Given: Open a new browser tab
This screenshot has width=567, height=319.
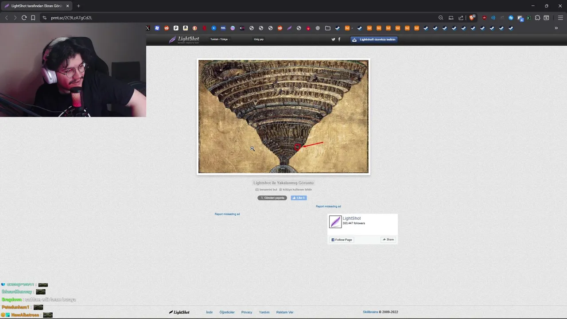Looking at the screenshot, I should pyautogui.click(x=78, y=6).
